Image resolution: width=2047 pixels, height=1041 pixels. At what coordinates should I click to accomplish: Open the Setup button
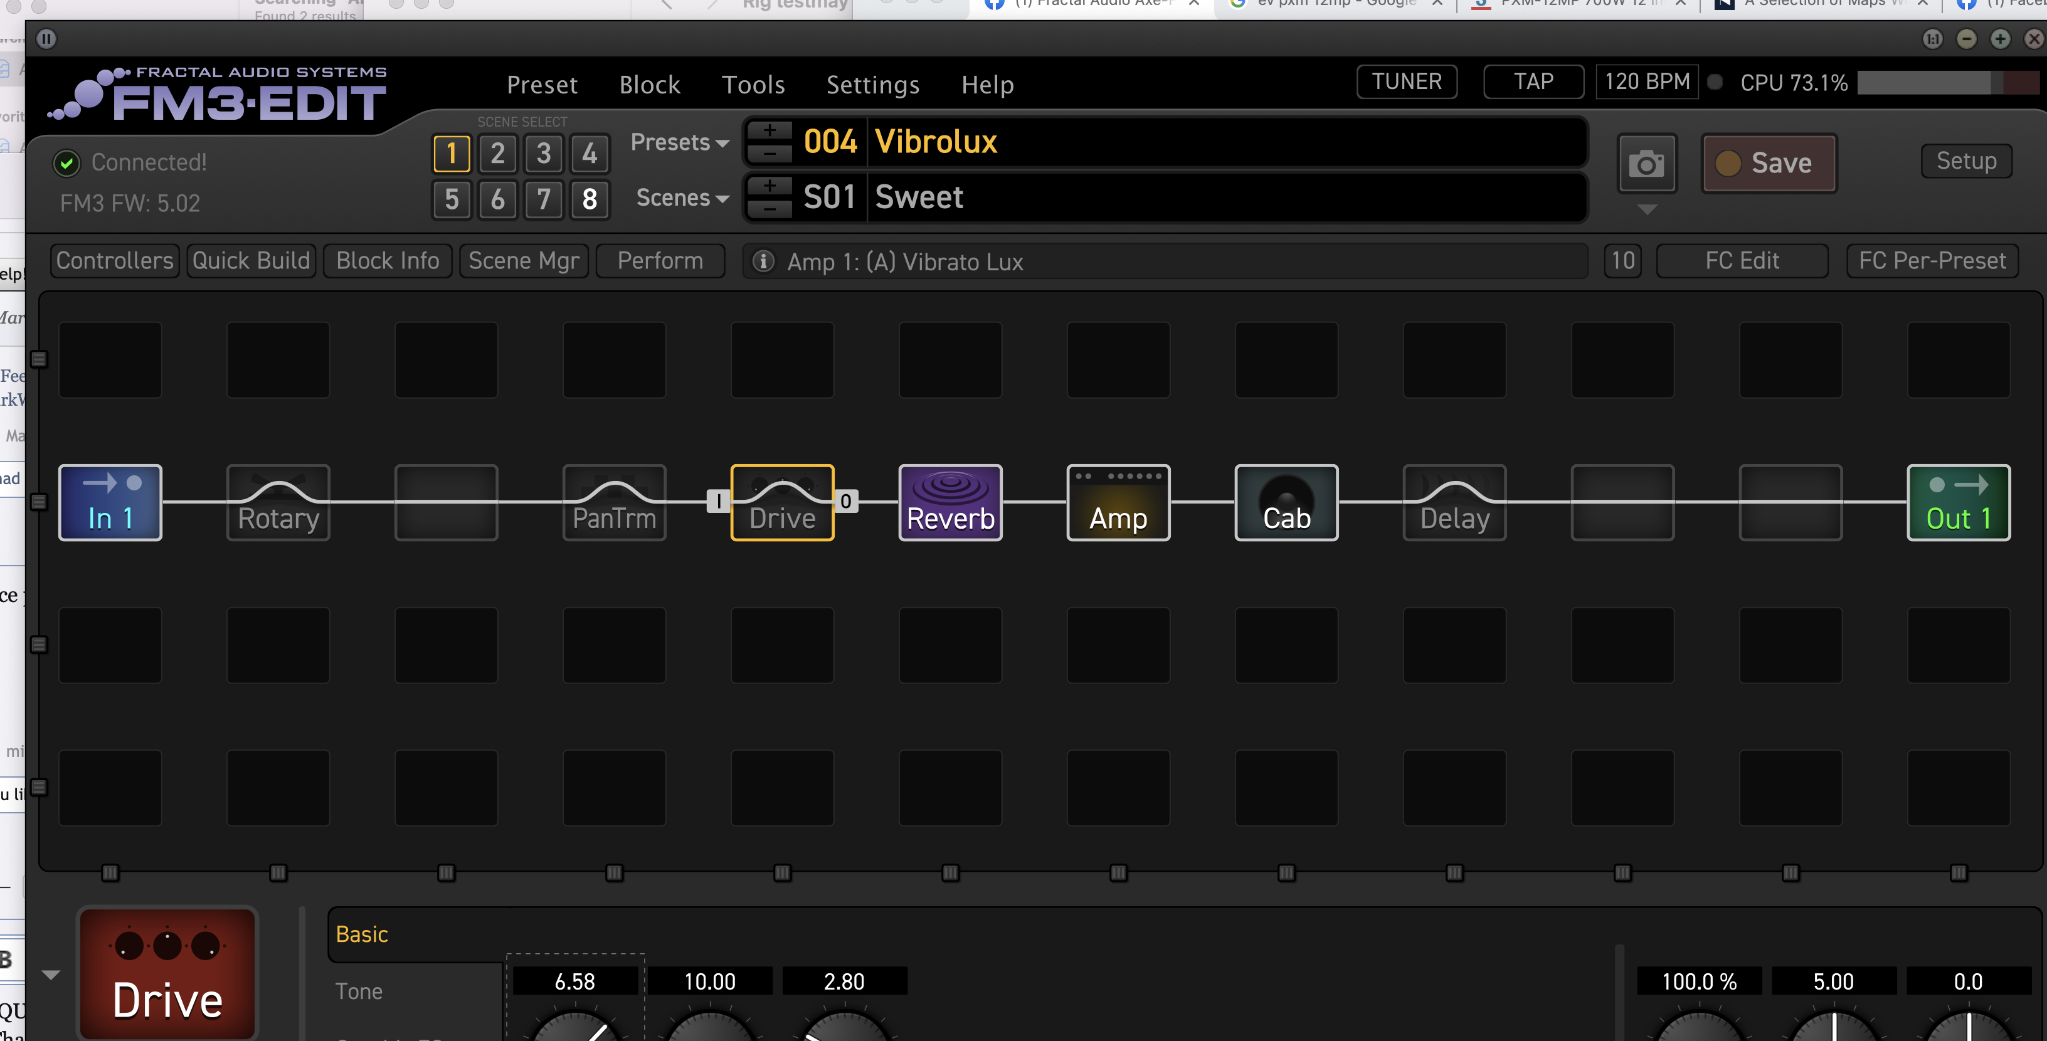tap(1966, 161)
